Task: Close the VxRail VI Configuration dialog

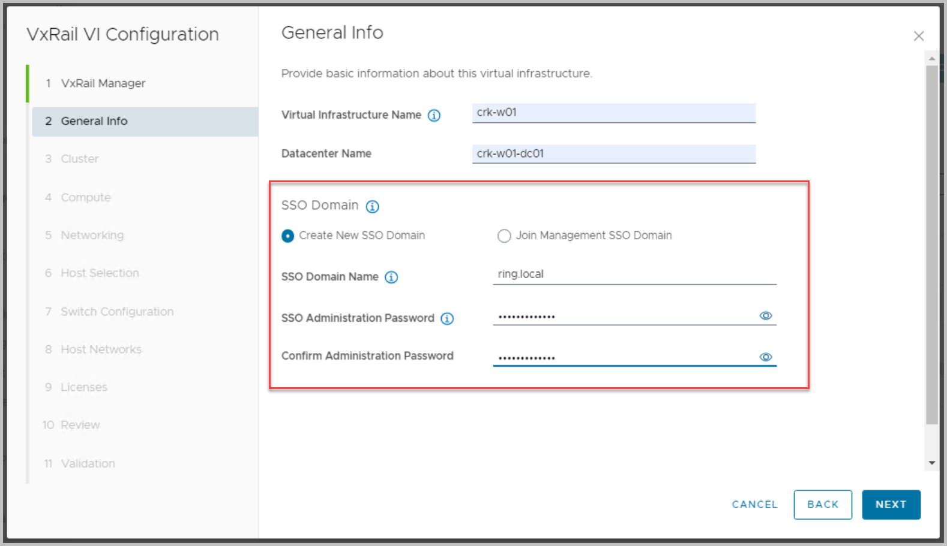Action: [918, 36]
